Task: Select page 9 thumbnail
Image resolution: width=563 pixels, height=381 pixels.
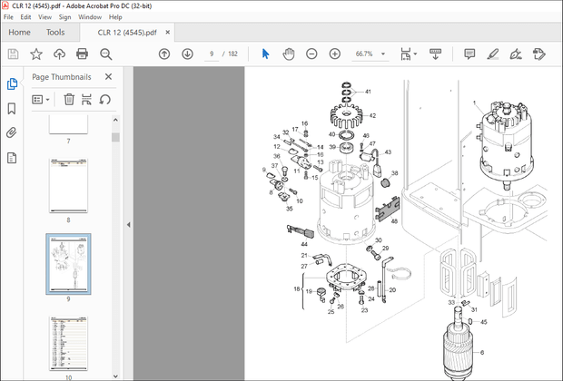Action: [x=68, y=264]
